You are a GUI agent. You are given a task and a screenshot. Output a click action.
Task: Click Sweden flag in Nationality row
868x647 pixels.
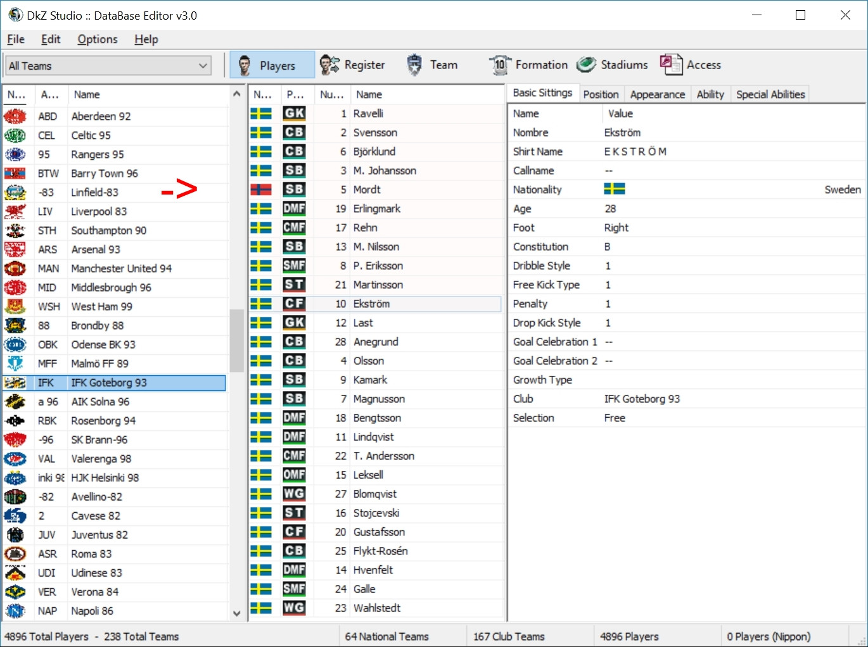(615, 189)
